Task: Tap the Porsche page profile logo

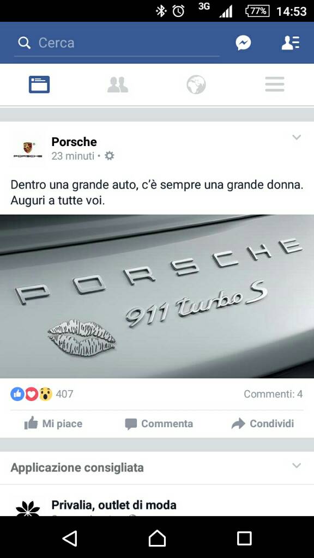Action: point(28,149)
